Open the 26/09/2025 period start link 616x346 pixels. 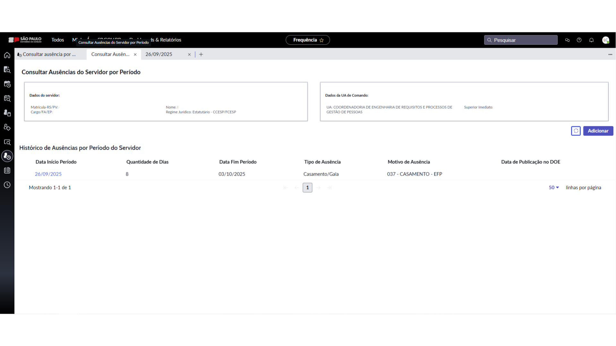[x=48, y=174]
